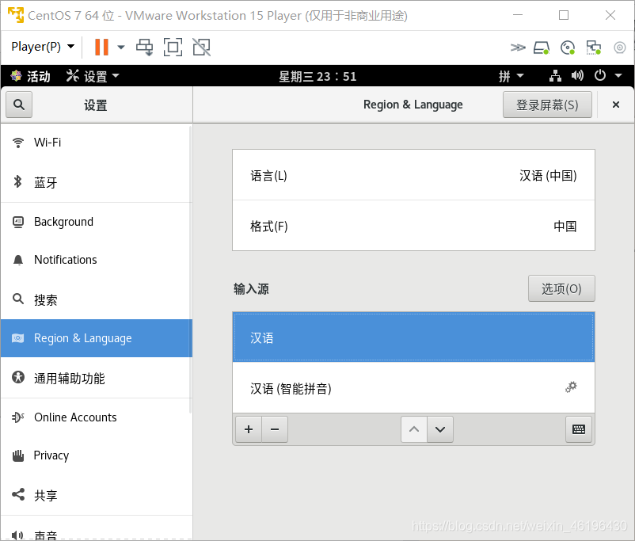Open Privacy settings panel
Screen dimensions: 635x541
pyautogui.click(x=96, y=455)
